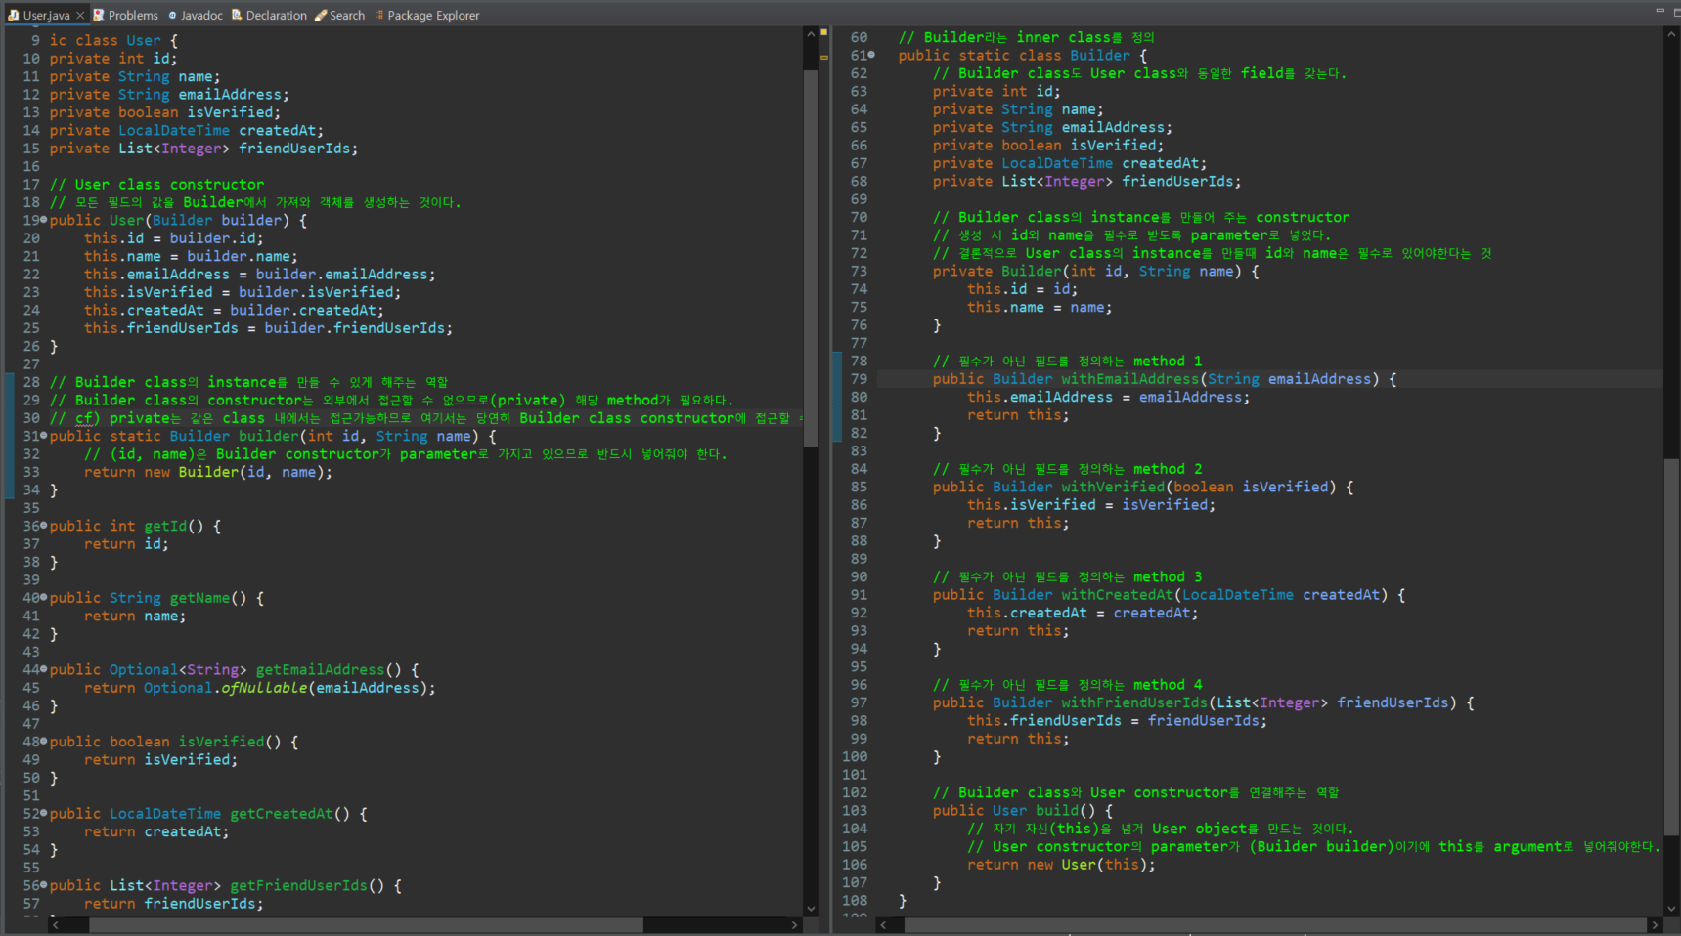Open the Javadoc tab
Image resolution: width=1681 pixels, height=936 pixels.
195,16
